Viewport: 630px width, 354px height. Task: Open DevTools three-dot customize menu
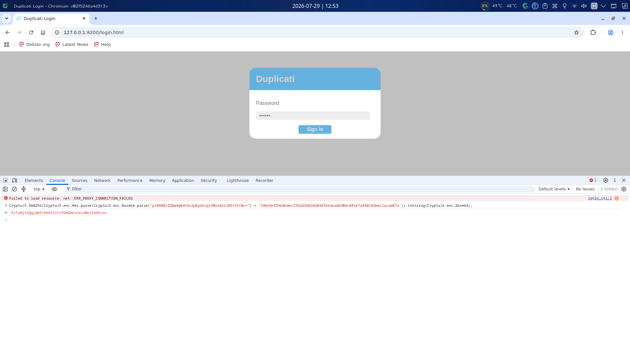pos(615,181)
